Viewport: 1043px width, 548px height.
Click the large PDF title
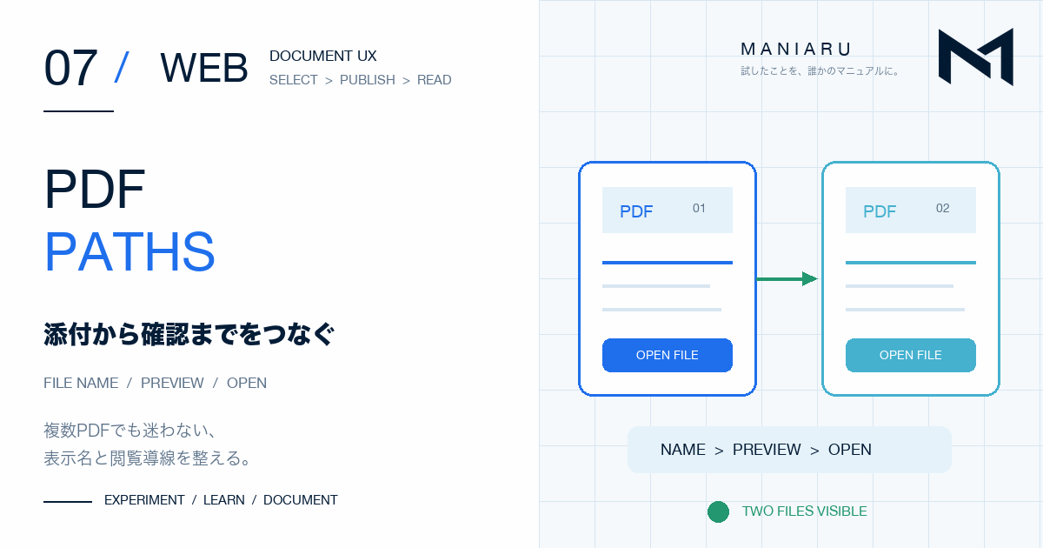[x=95, y=190]
